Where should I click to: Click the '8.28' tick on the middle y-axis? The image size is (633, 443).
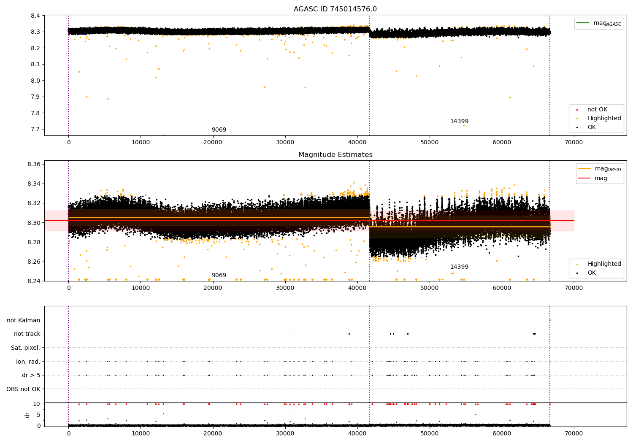point(34,242)
